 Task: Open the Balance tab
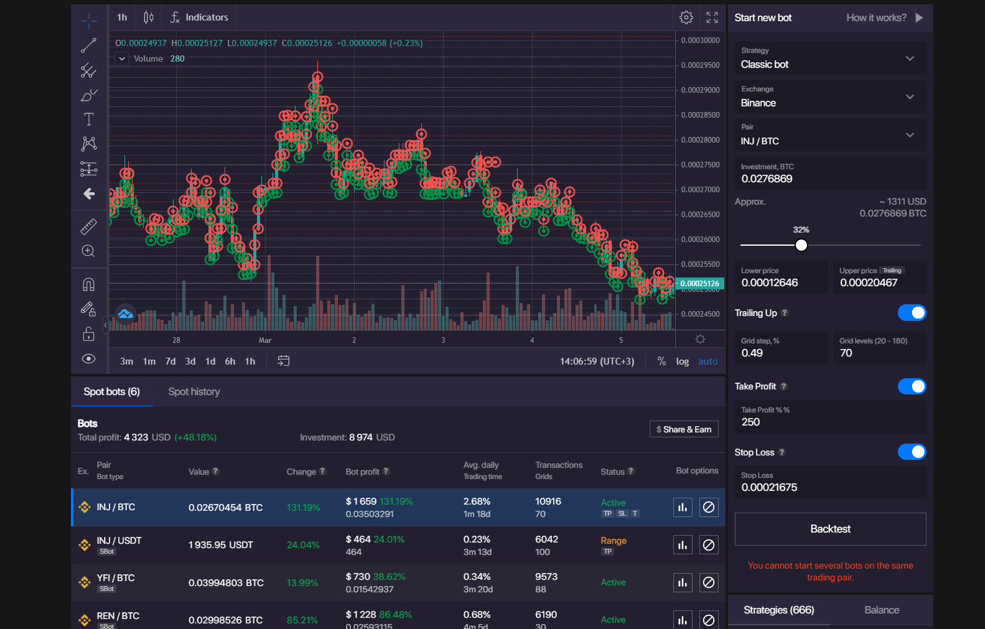(x=882, y=610)
